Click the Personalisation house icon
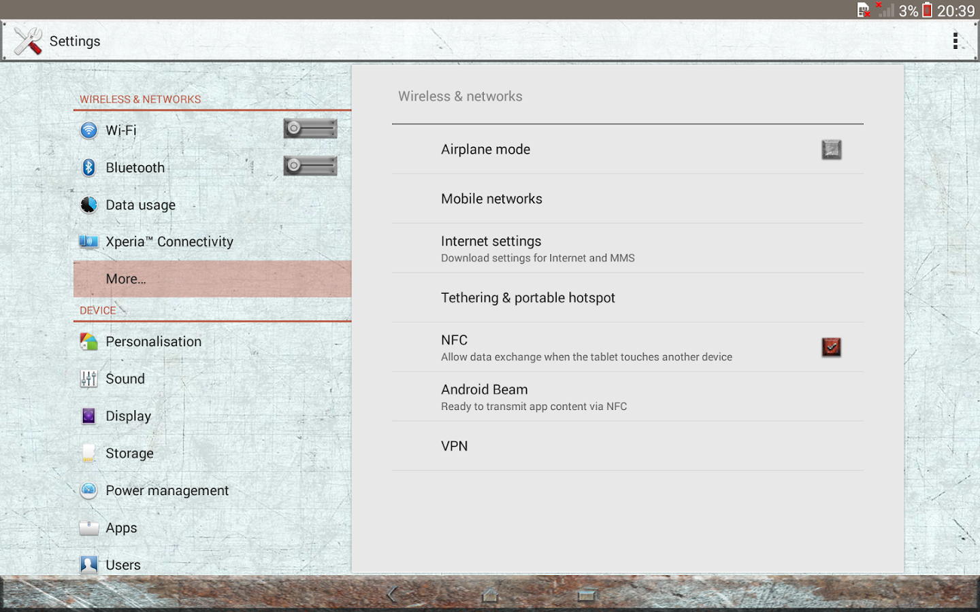Screen dimensions: 980x612 point(88,341)
